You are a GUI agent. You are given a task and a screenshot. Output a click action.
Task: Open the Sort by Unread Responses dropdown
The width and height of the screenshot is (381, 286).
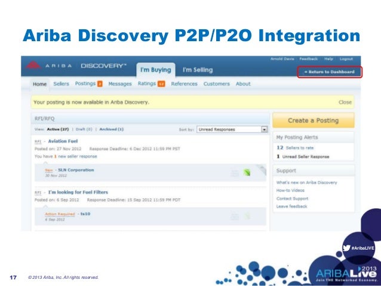click(232, 130)
